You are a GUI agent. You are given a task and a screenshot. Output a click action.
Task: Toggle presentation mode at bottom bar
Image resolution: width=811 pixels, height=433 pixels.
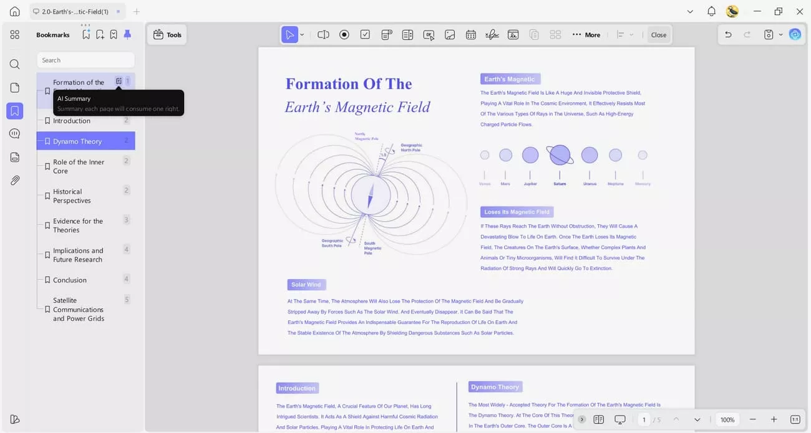tap(619, 419)
